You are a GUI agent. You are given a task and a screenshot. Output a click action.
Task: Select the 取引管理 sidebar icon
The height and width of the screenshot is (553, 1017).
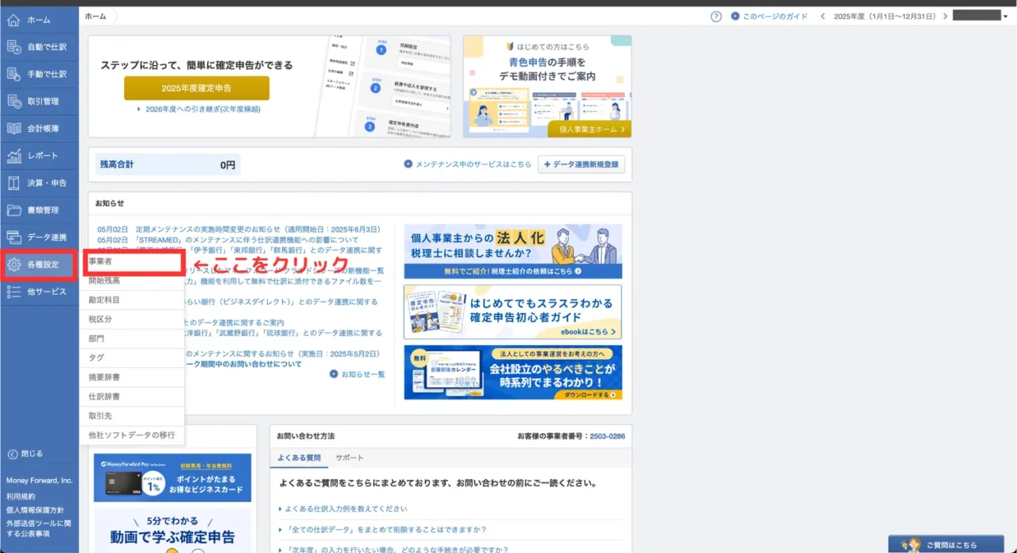coord(14,101)
